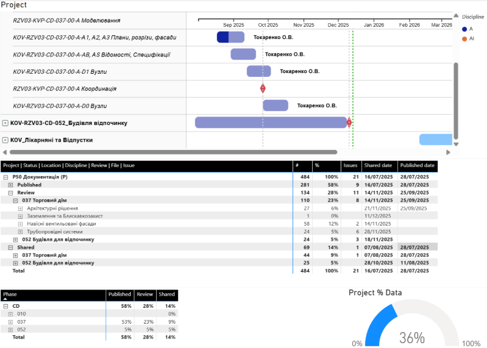Select discipline AI legend dot

464,39
